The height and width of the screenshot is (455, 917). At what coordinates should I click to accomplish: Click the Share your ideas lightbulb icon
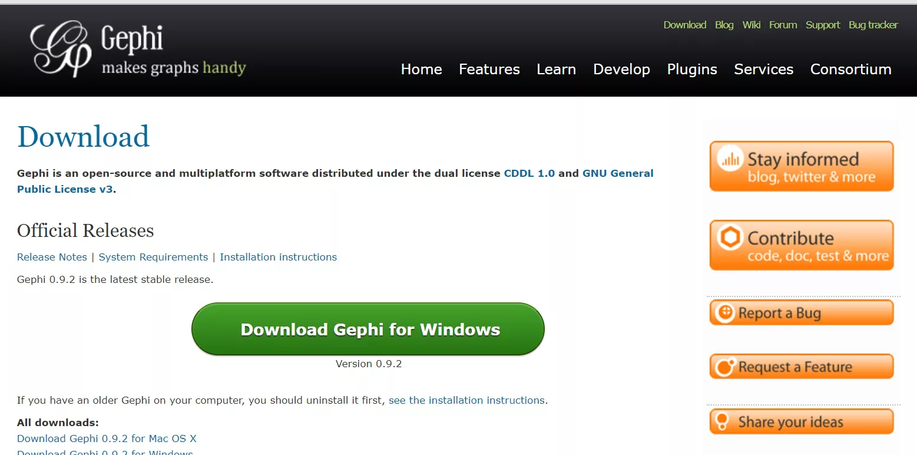721,421
